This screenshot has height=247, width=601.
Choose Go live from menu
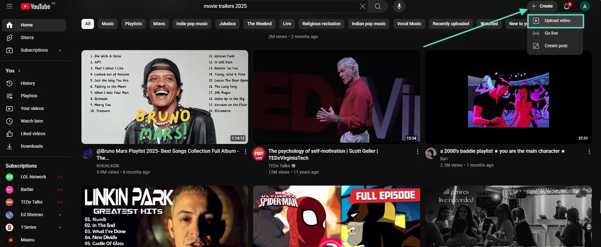tap(555, 33)
